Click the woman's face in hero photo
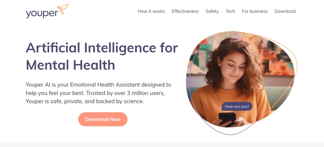Screen dimensions: 324x147 tap(233, 66)
